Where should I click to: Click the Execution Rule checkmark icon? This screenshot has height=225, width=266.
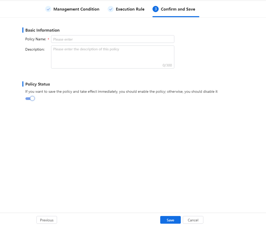111,9
